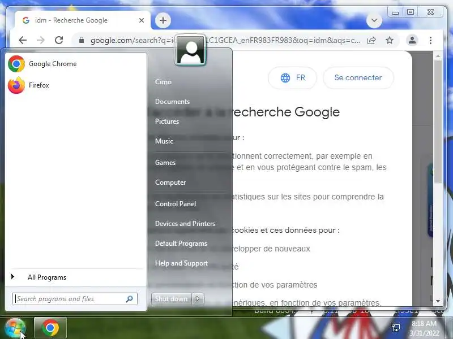453x339 pixels.
Task: Click the network icon in system tray
Action: click(396, 328)
